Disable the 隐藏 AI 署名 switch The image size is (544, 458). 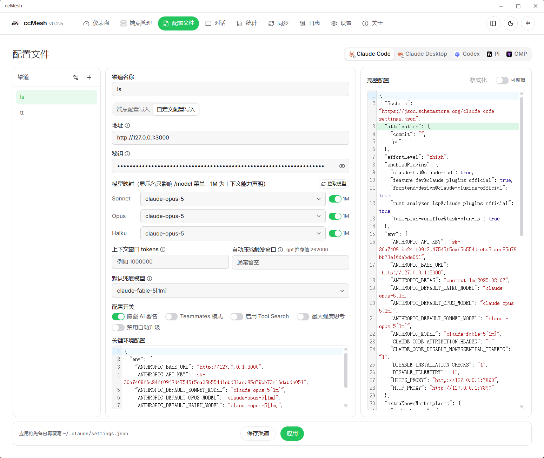[118, 317]
